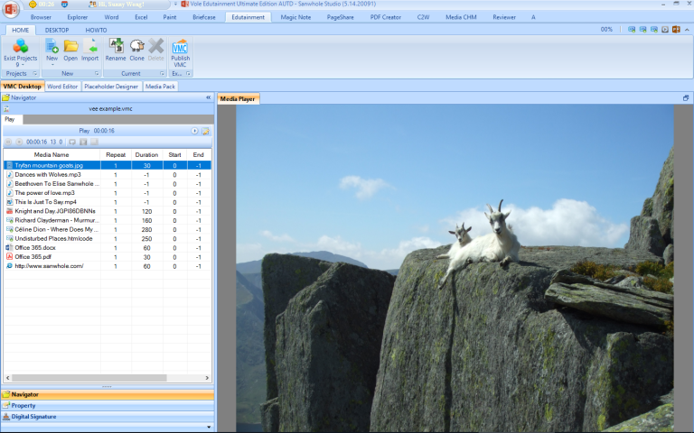Open the dropdown arrow under New
Image resolution: width=694 pixels, height=433 pixels.
coord(52,65)
